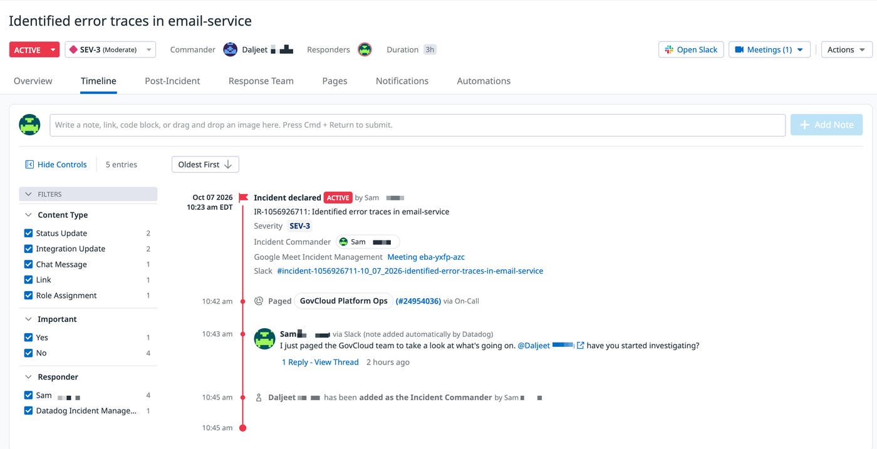
Task: Open the ACTIVE status dropdown
Action: pyautogui.click(x=34, y=49)
